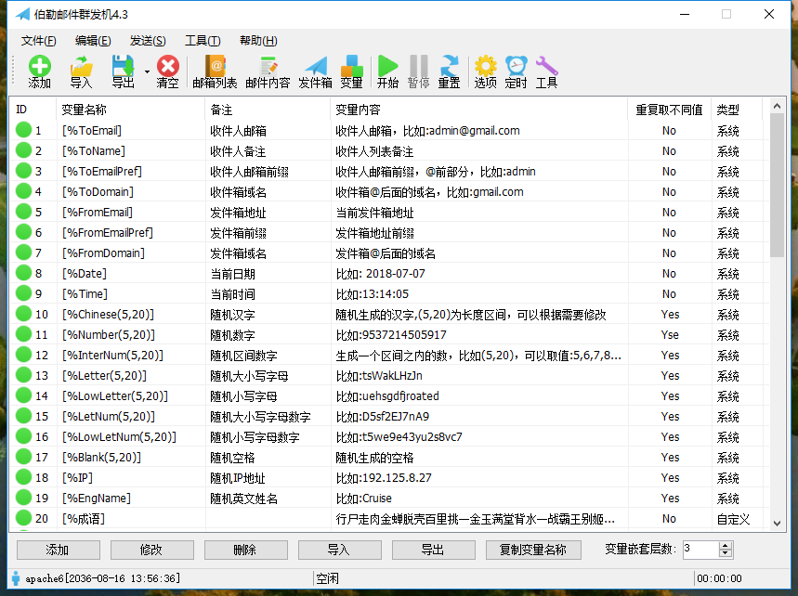The width and height of the screenshot is (798, 596).
Task: Click scrollbar up arrow of variable list
Action: (x=777, y=106)
